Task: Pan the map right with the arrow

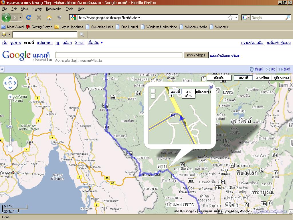Action: (15, 83)
